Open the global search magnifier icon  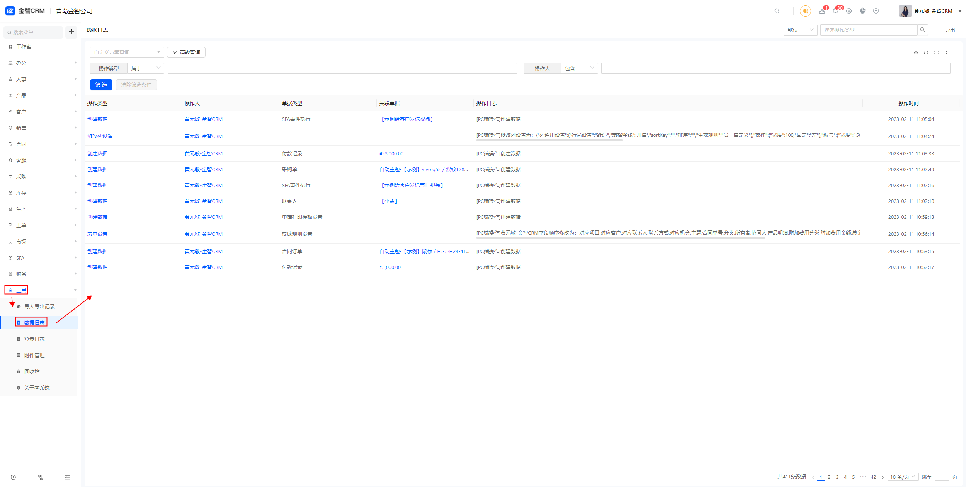tap(777, 11)
